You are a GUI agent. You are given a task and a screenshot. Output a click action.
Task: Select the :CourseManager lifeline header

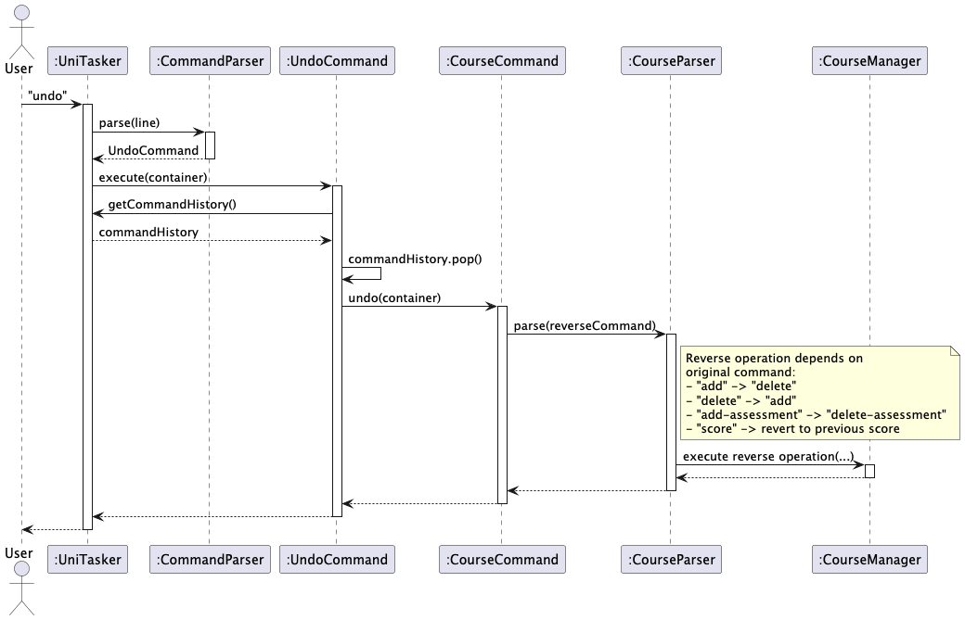pos(868,60)
